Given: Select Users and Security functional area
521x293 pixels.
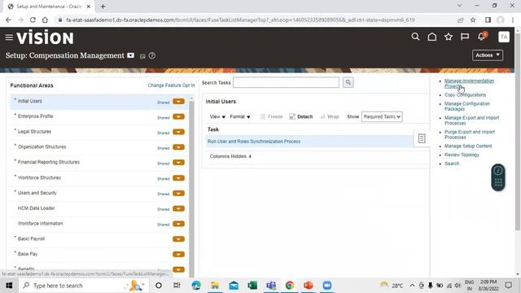Looking at the screenshot, I should [x=37, y=193].
